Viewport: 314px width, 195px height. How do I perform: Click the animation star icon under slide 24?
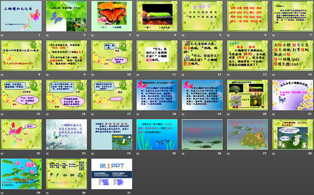pyautogui.click(x=92, y=154)
